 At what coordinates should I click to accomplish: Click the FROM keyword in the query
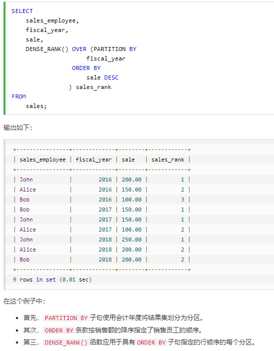click(x=19, y=96)
